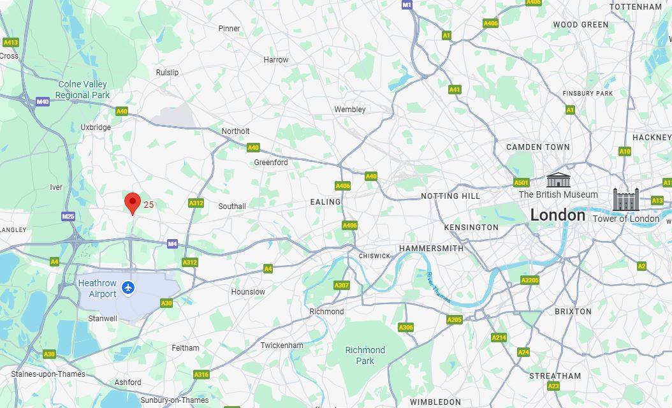Screen dimensions: 672x408
Task: Click the Colne Valley Regional Park label
Action: tap(82, 90)
